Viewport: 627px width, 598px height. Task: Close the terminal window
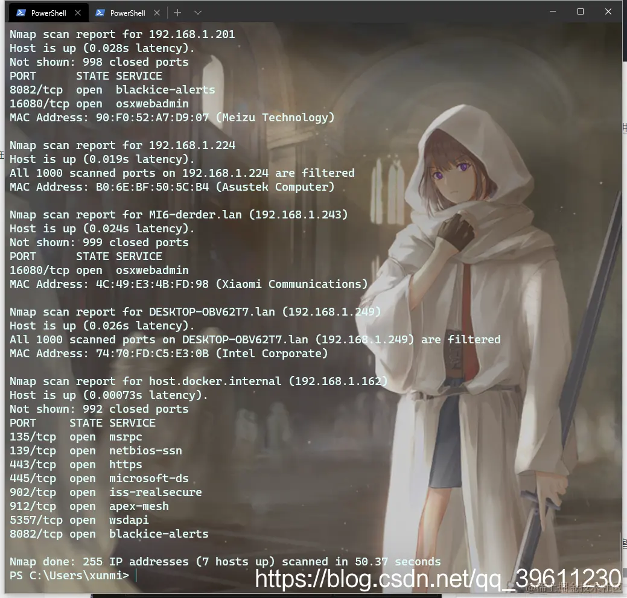point(608,11)
